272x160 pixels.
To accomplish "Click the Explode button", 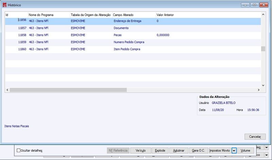I will tap(160, 150).
